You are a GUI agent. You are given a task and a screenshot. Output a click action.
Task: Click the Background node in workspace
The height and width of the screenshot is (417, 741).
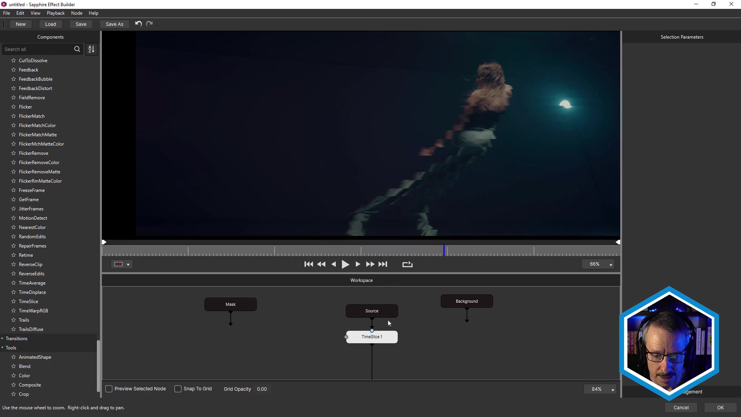[466, 301]
